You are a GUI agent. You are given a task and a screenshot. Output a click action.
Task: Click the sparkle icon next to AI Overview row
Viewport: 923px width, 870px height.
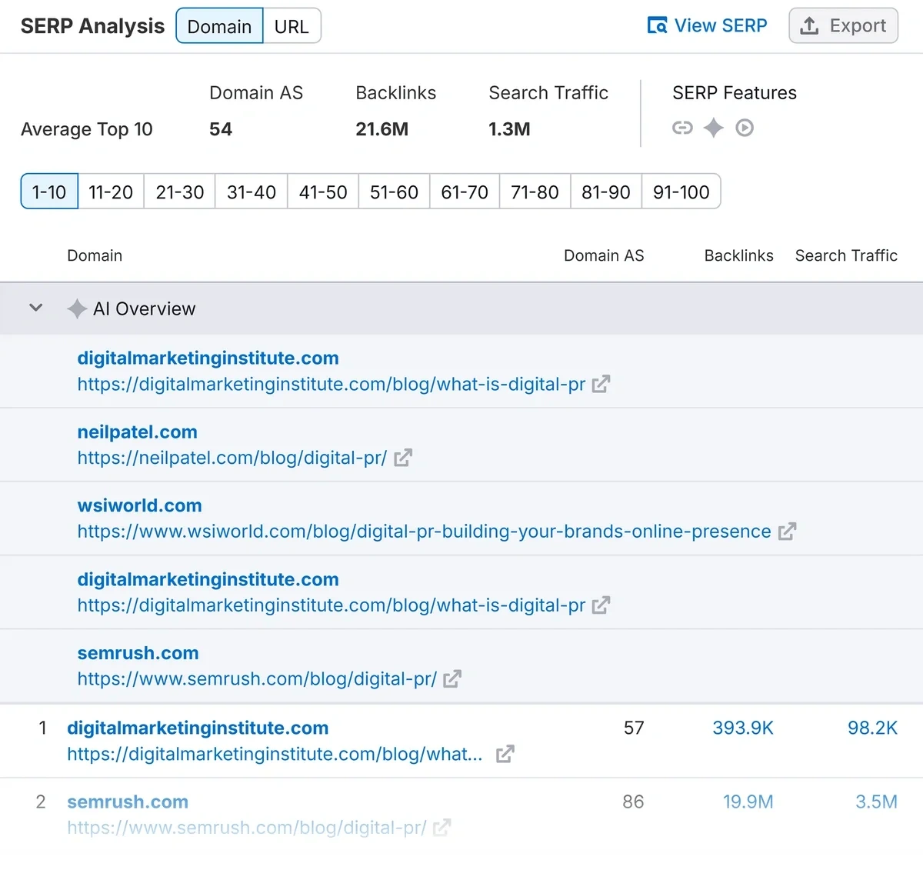77,308
